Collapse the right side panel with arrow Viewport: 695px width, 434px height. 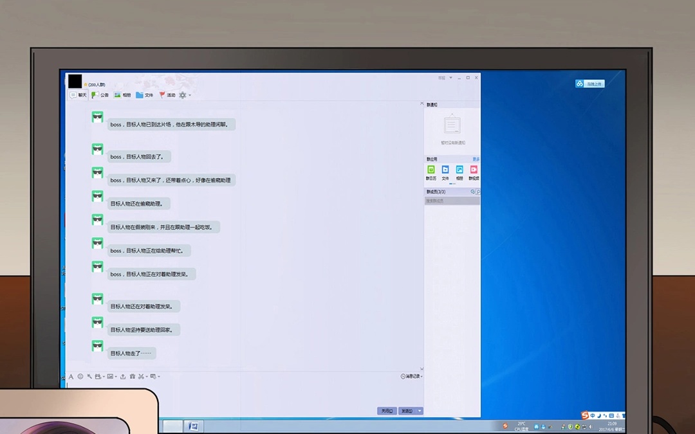point(422,104)
